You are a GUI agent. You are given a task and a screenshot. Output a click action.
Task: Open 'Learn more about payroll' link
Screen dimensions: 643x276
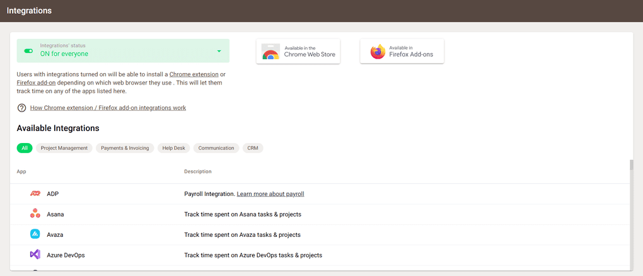pyautogui.click(x=270, y=194)
